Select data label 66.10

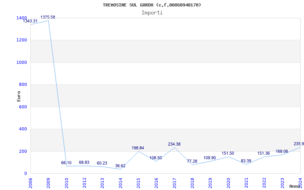(x=66, y=163)
